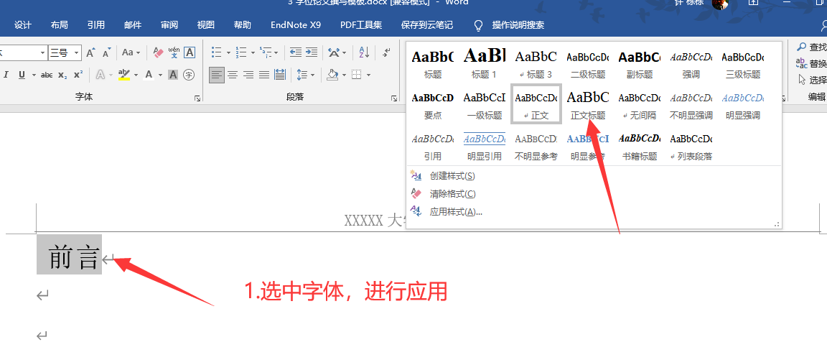Toggle superscript formatting
827x360 pixels.
coord(78,75)
